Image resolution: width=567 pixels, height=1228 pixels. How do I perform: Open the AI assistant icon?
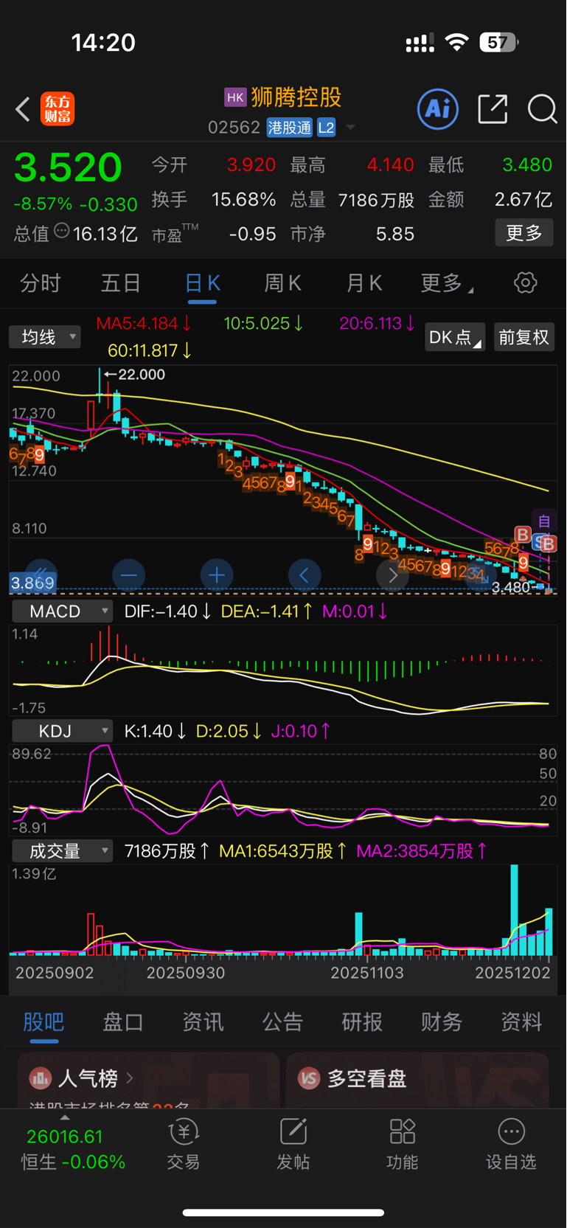[438, 109]
